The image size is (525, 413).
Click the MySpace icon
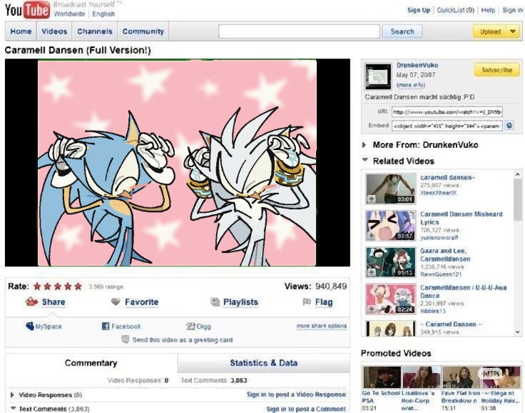[x=30, y=326]
